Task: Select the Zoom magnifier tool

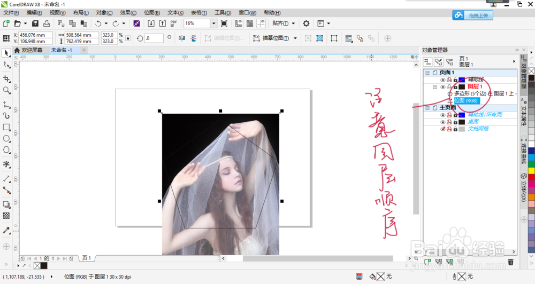Action: point(6,90)
